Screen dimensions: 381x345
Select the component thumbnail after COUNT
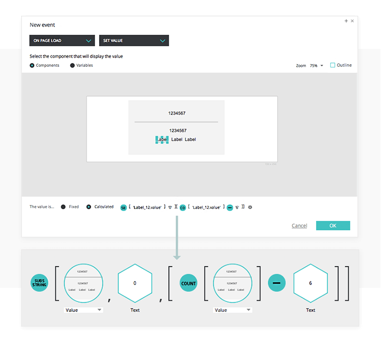point(232,283)
